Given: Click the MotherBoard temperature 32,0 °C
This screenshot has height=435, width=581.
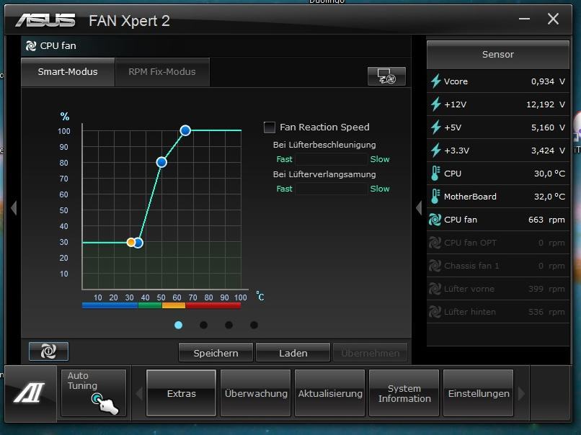Looking at the screenshot, I should pos(549,197).
